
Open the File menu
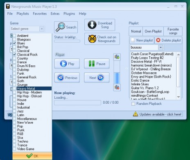click(x=10, y=13)
